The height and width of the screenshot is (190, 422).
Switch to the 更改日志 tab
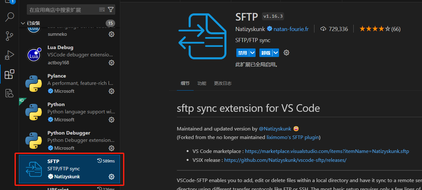click(x=222, y=83)
